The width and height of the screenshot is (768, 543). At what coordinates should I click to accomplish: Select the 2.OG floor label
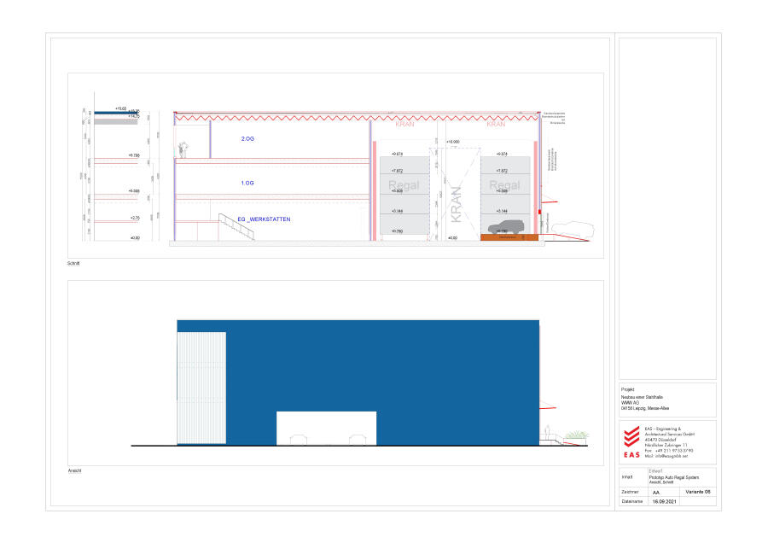(247, 137)
